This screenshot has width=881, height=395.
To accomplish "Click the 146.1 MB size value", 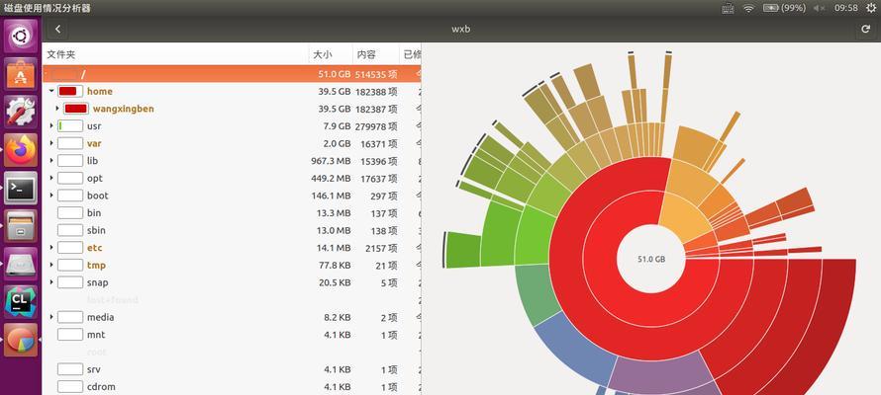I will point(331,196).
